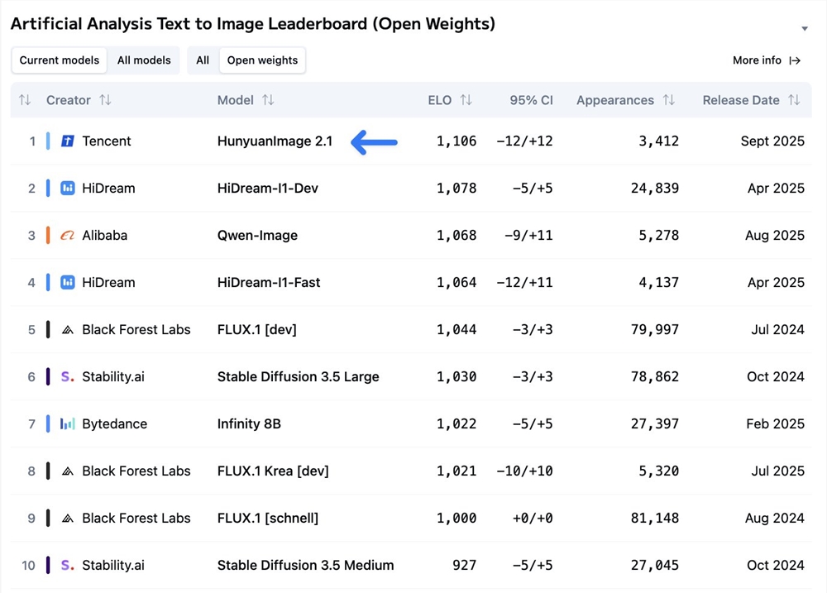Viewport: 827px width, 593px height.
Task: Click the HunyuanImage 2.1 model name
Action: (x=275, y=141)
